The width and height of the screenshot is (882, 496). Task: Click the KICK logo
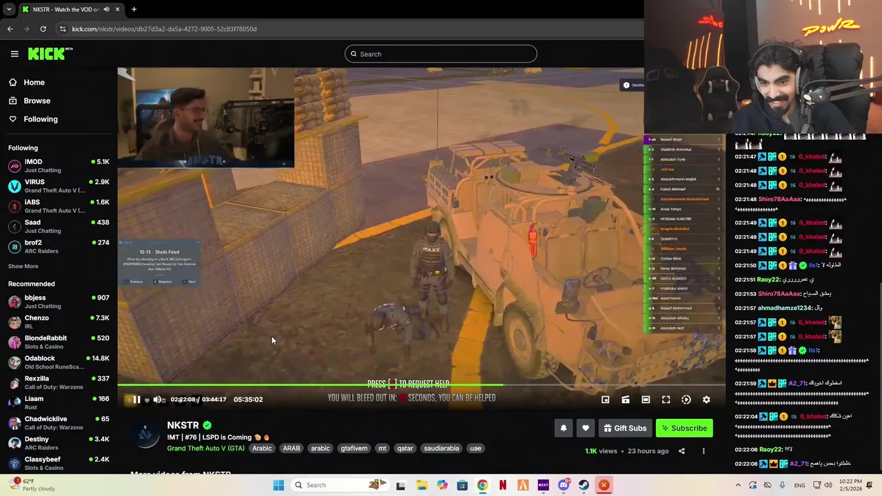(50, 54)
